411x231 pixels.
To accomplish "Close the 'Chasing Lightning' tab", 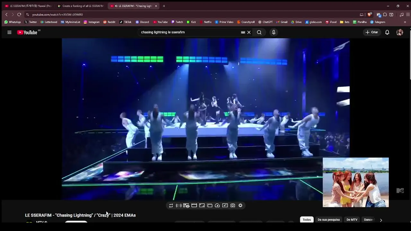I will (156, 6).
